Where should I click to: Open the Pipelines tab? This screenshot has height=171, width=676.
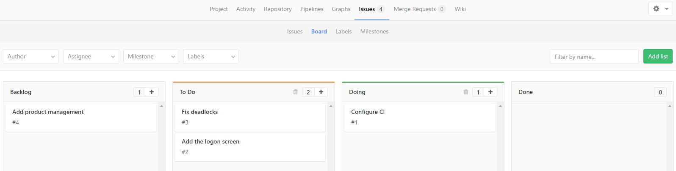tap(312, 9)
